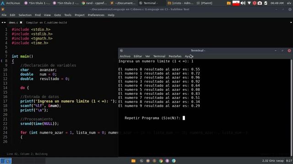Image resolution: width=293 pixels, height=164 pixels.
Task: Click the red gear tray icon
Action: [x=255, y=3]
